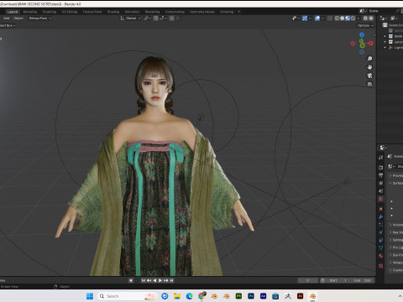This screenshot has width=403, height=302.
Task: Open the Particles properties tab icon
Action: click(x=381, y=225)
